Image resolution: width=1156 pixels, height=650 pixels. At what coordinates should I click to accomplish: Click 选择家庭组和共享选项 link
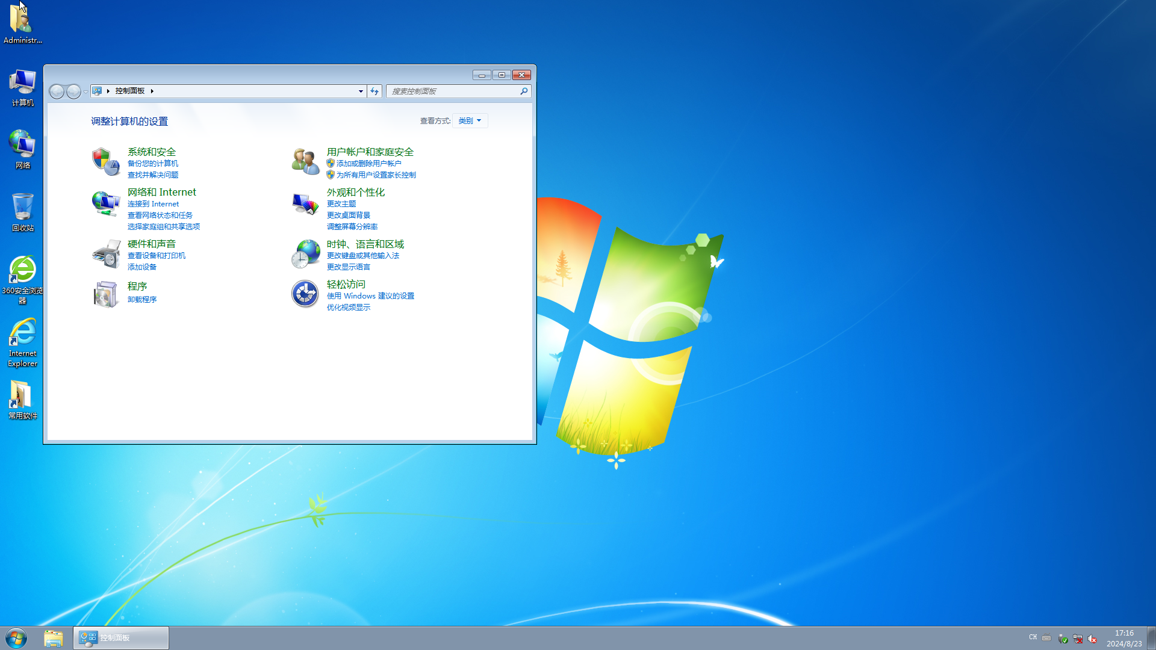(164, 227)
